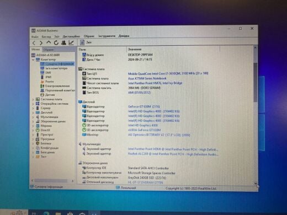
Task: Click the Безпека shield icon in tree
Action: [x=38, y=143]
